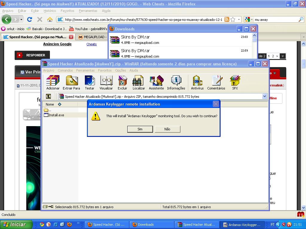306x229 pixels.
Task: Click the Downloads window scrollbar up arrow
Action: tap(254, 35)
